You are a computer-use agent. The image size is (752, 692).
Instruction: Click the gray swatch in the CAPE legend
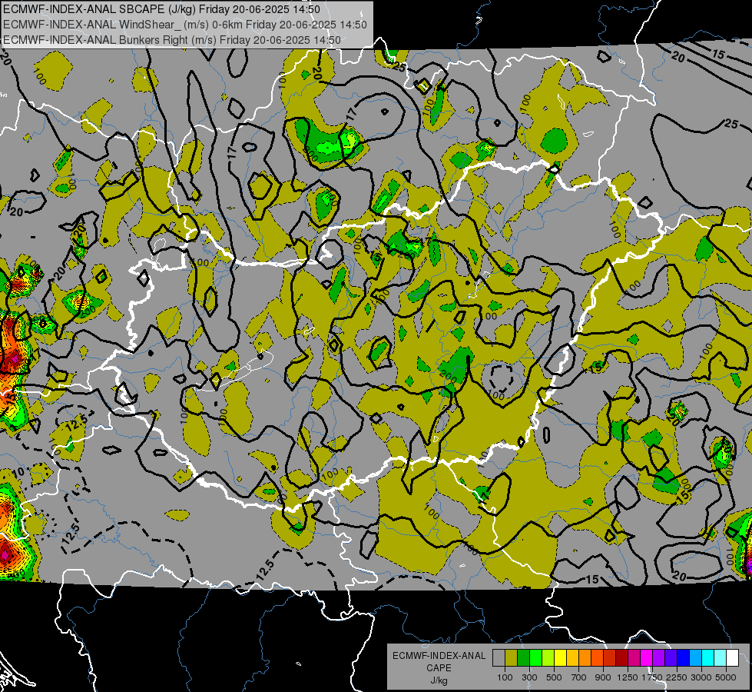499,658
